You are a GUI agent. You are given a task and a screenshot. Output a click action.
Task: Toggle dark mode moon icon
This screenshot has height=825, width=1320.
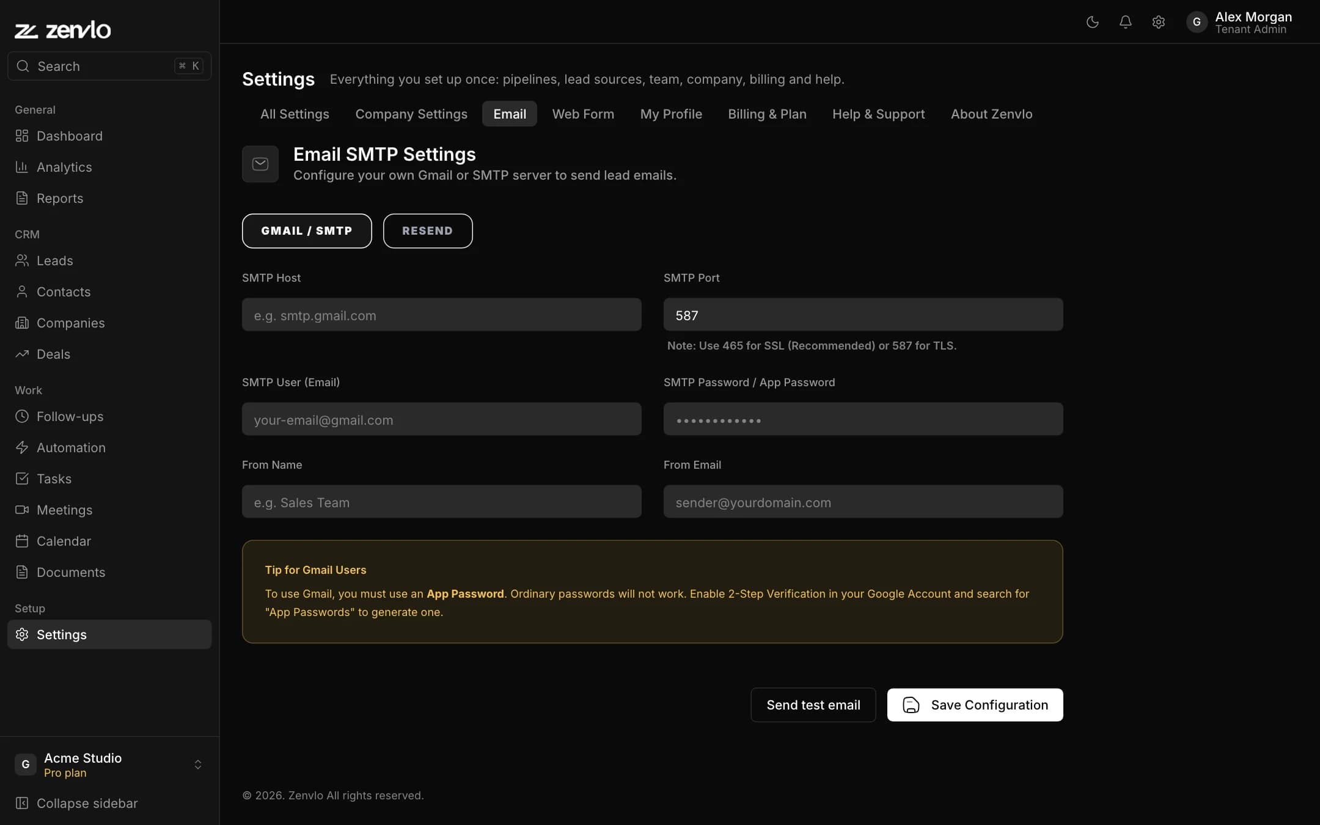tap(1093, 22)
